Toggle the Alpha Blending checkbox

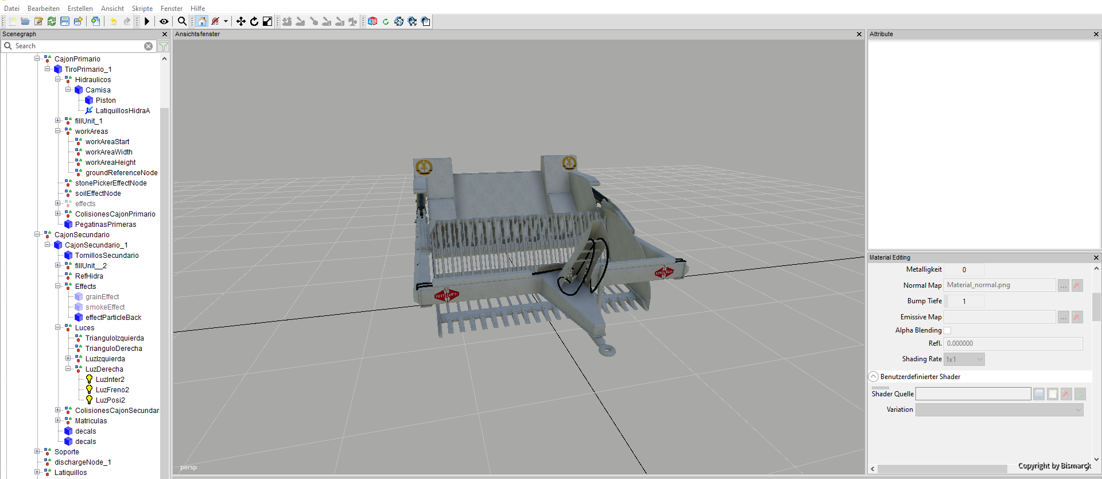[948, 330]
